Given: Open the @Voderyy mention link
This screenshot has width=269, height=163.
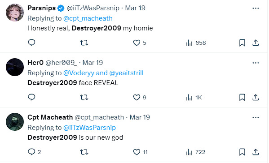Looking at the screenshot, I should point(79,73).
